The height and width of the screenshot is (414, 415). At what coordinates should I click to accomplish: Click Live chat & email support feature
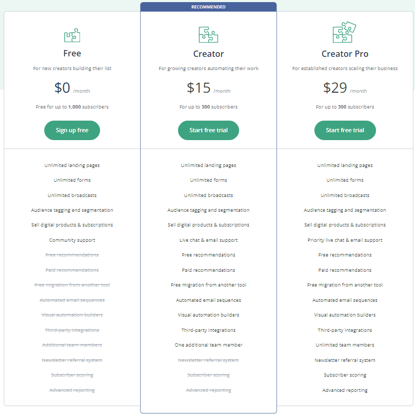point(209,240)
